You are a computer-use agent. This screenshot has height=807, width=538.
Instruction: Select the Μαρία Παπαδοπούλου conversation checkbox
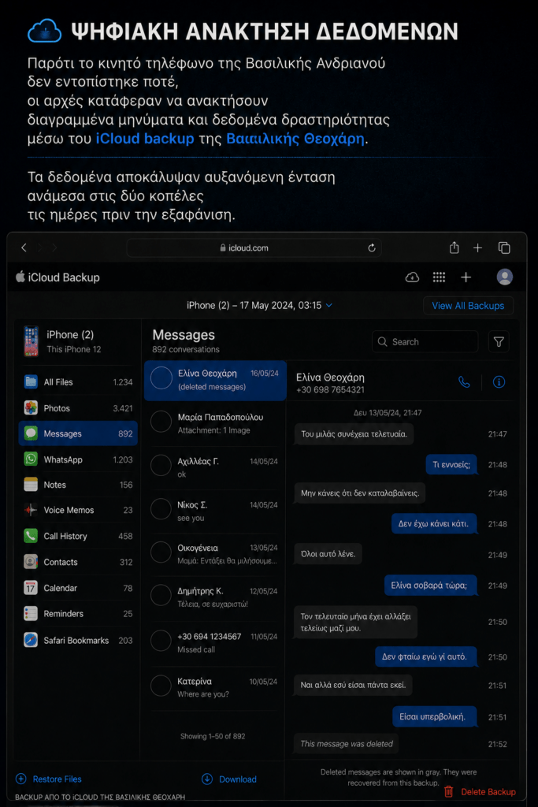click(161, 422)
